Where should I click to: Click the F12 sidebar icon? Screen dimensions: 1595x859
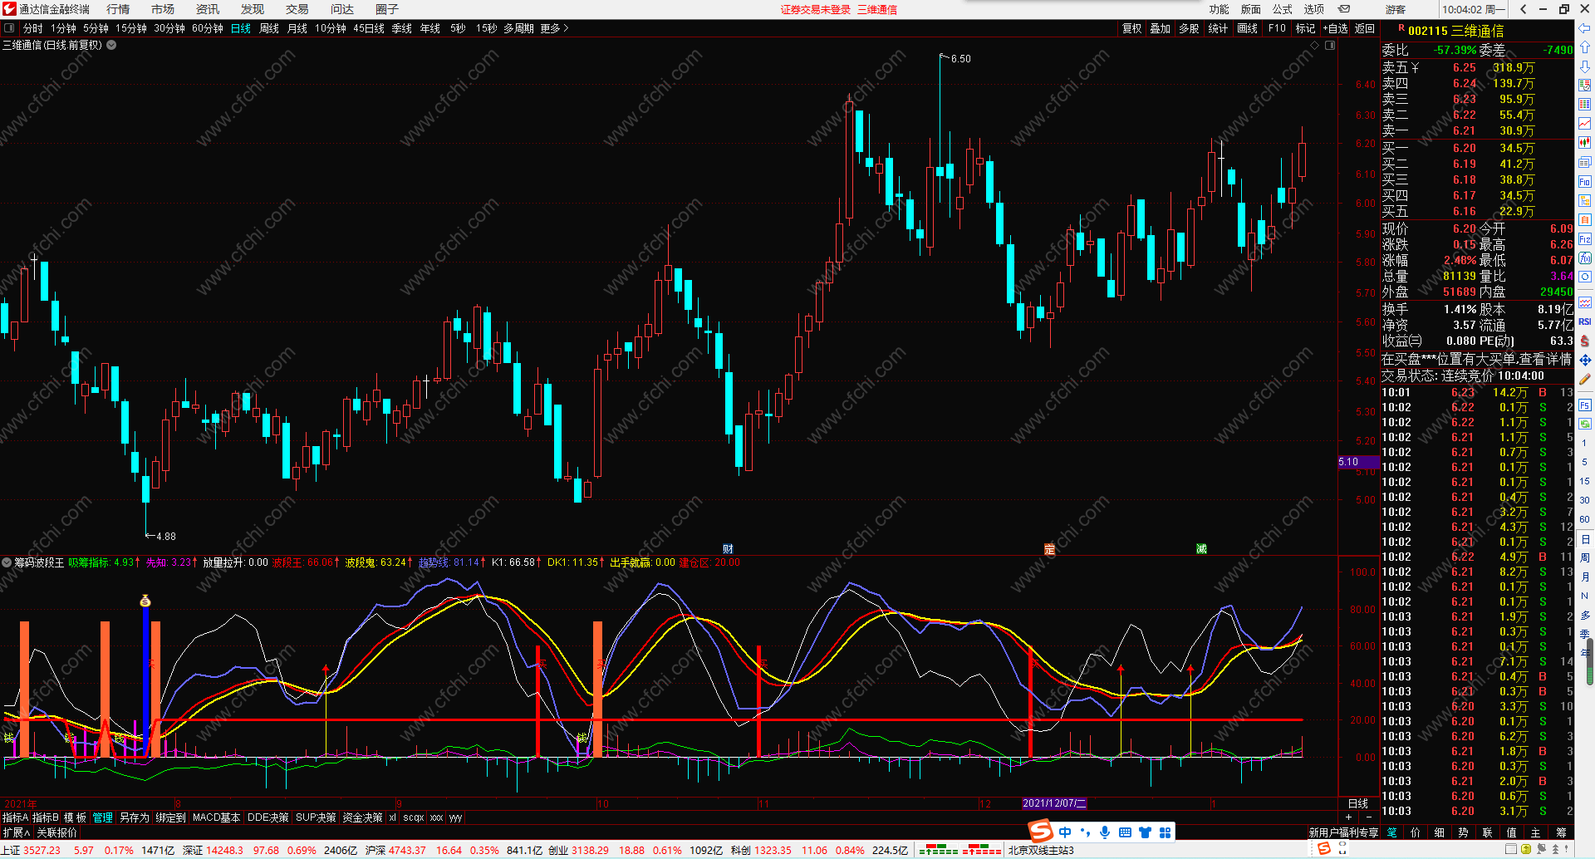click(1585, 238)
